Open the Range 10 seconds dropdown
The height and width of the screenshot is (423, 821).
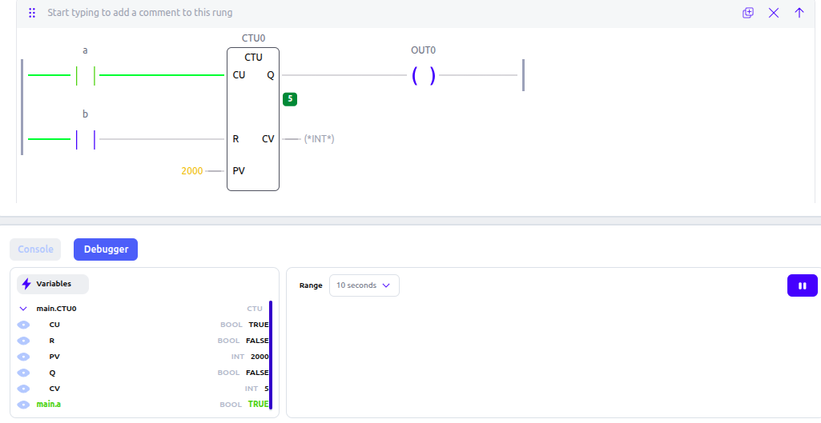point(364,285)
